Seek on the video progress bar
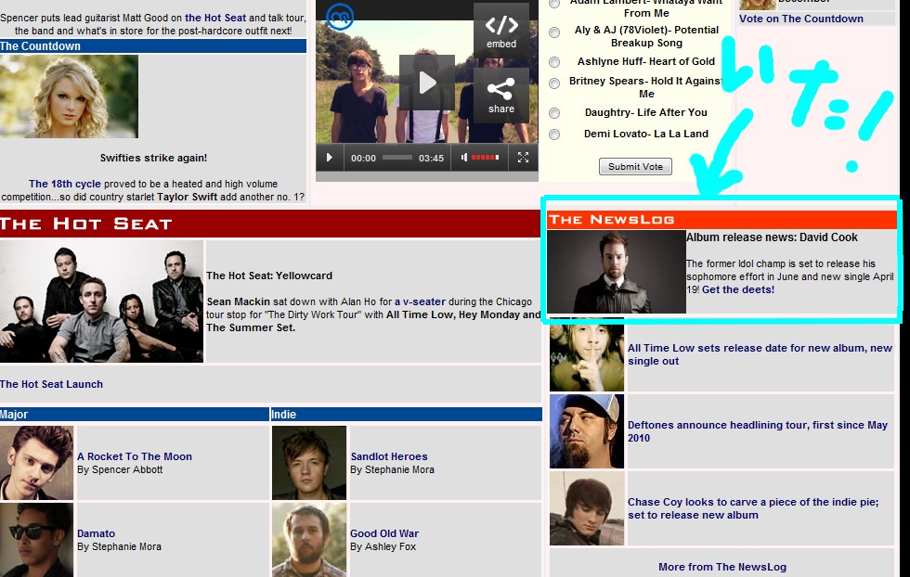Screen dimensions: 910x577 pos(397,157)
